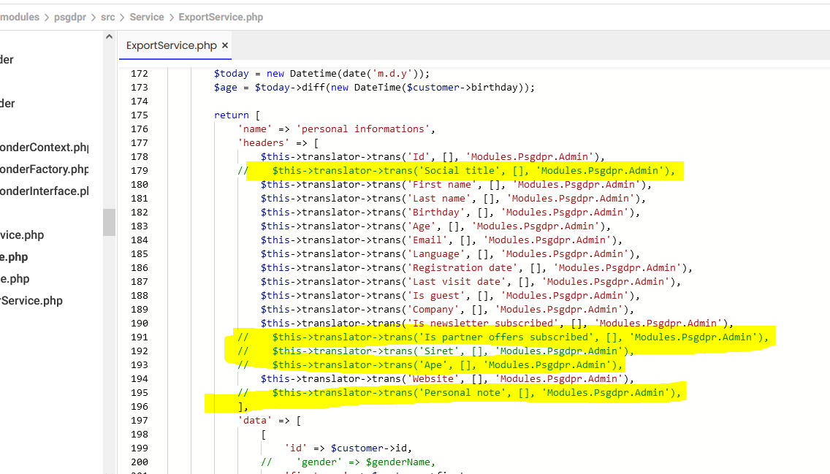Place cursor on 'Social title' commented line
This screenshot has width=830, height=474.
[457, 170]
